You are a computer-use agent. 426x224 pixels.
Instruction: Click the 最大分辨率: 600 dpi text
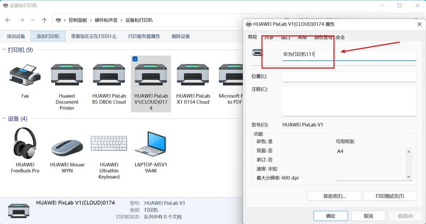[277, 178]
